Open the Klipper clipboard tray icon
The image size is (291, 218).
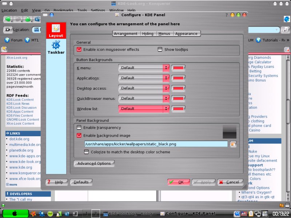click(251, 214)
